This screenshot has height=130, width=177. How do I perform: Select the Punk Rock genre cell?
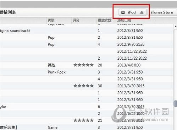[x=57, y=72]
